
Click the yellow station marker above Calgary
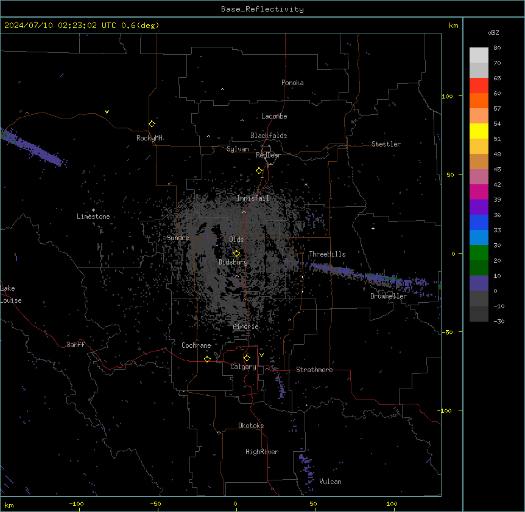[247, 358]
